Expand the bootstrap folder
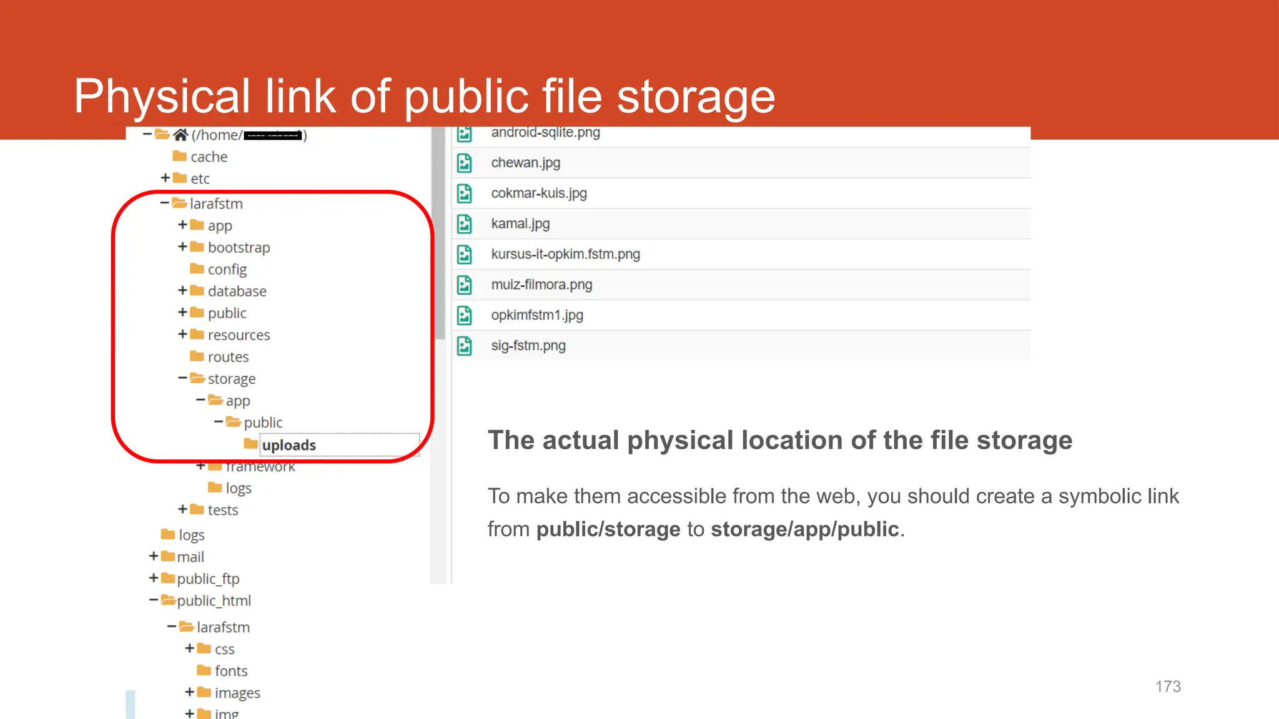Image resolution: width=1279 pixels, height=719 pixels. [x=182, y=247]
